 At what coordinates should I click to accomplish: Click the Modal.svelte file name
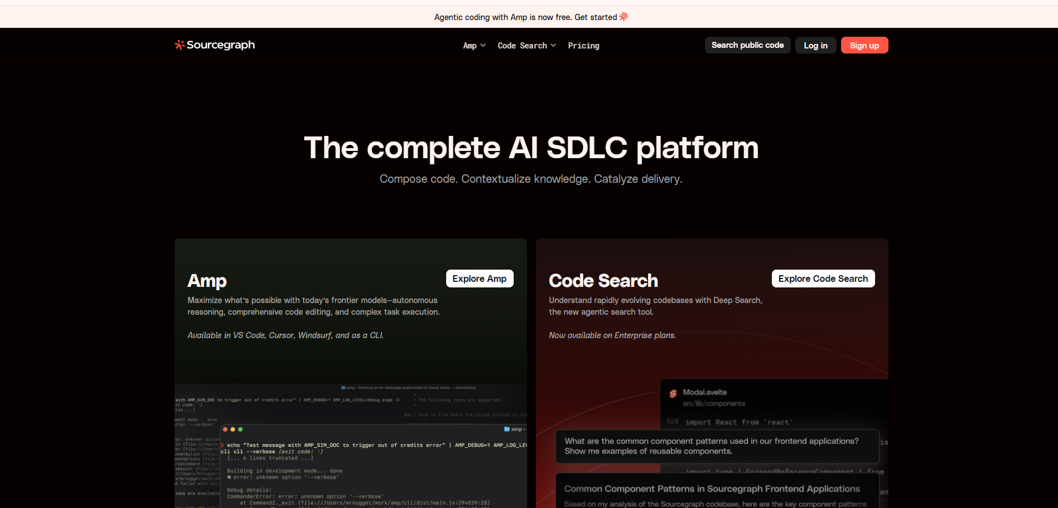tap(704, 392)
